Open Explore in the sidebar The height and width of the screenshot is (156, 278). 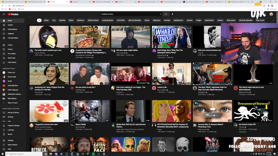pos(12,25)
